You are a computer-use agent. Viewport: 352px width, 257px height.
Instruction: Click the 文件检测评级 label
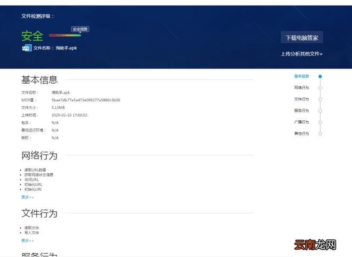click(x=38, y=16)
